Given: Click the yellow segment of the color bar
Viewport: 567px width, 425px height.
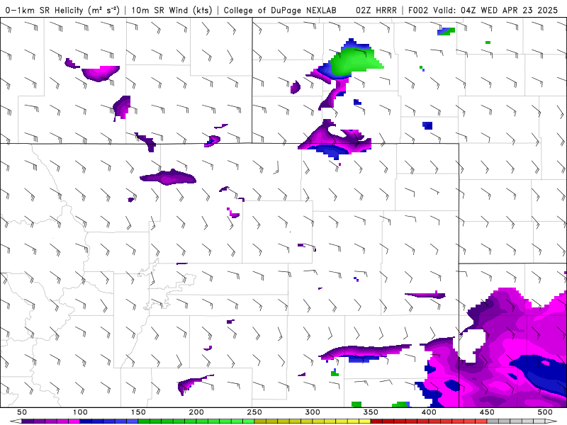Looking at the screenshot, I should [313, 421].
